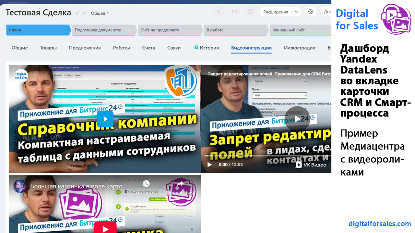Open the Предложения tab

85,48
